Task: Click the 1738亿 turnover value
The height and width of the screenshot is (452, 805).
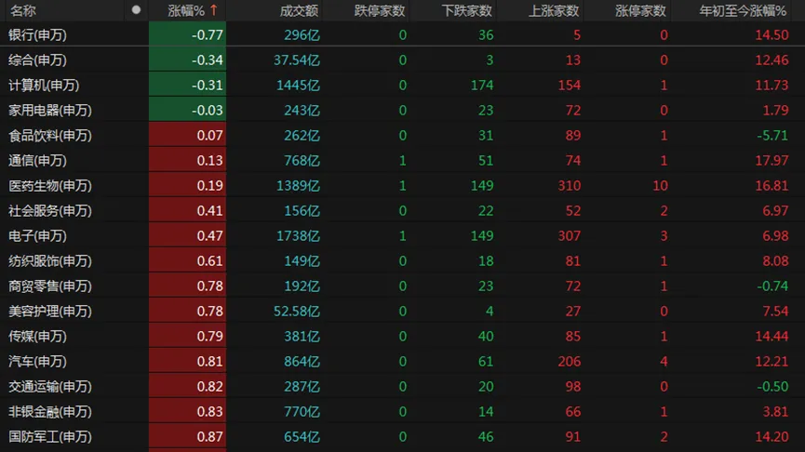Action: pyautogui.click(x=299, y=236)
